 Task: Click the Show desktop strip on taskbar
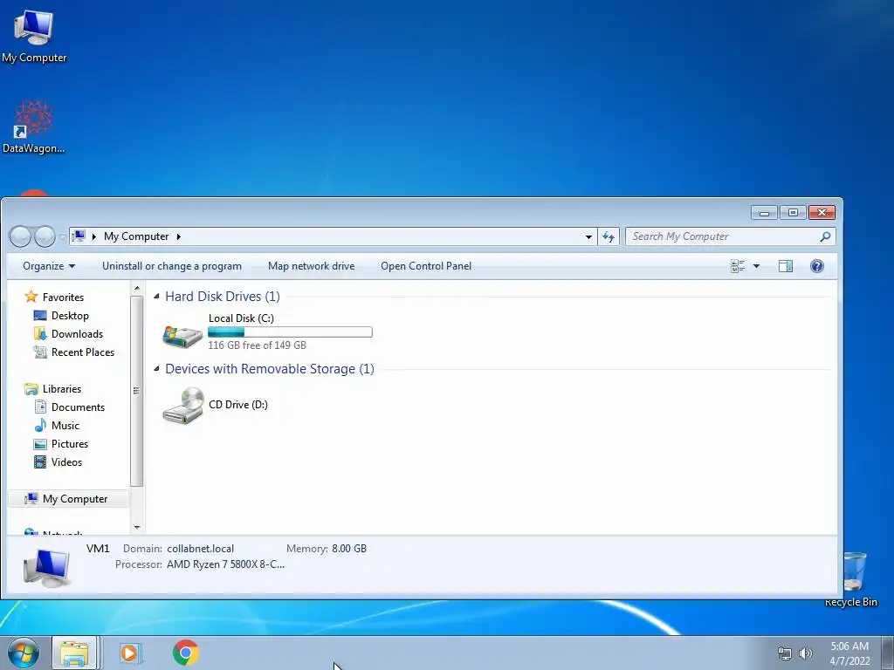coord(888,653)
